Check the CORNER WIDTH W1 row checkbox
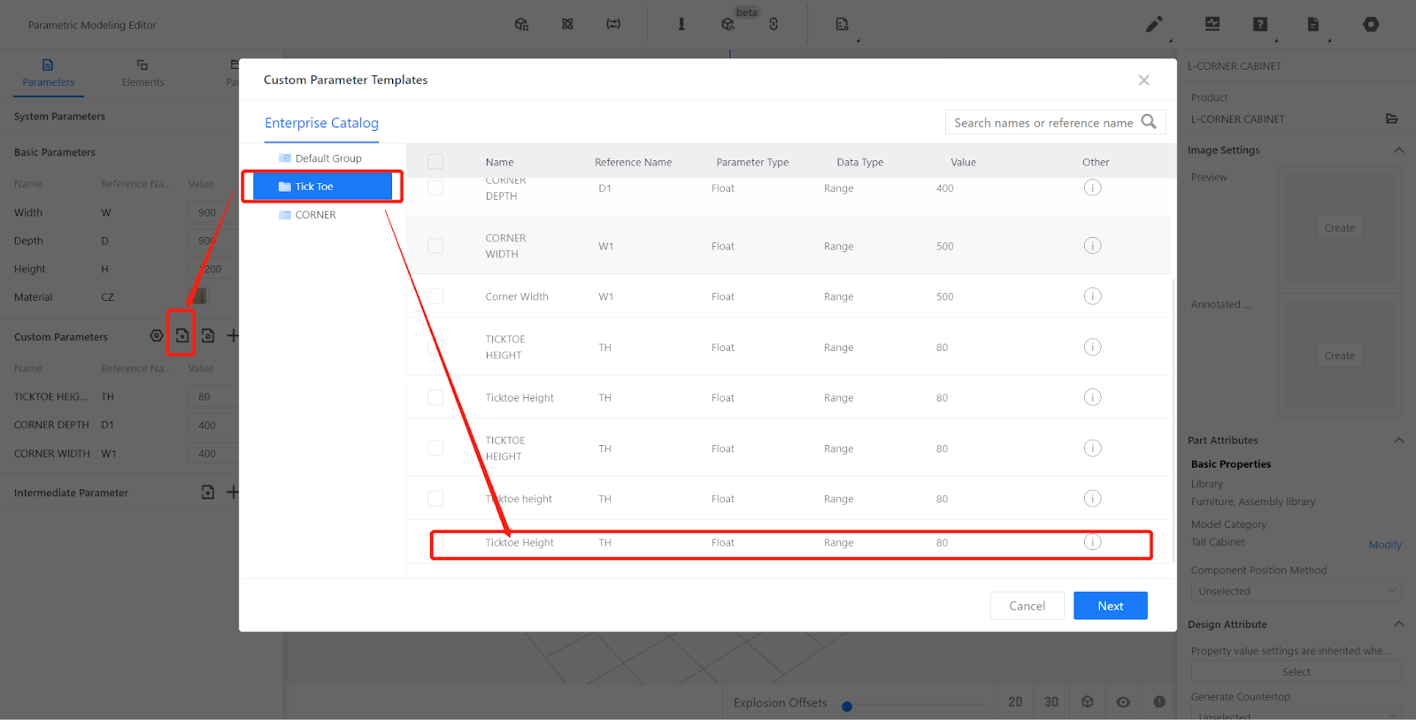The image size is (1416, 720). (x=435, y=246)
